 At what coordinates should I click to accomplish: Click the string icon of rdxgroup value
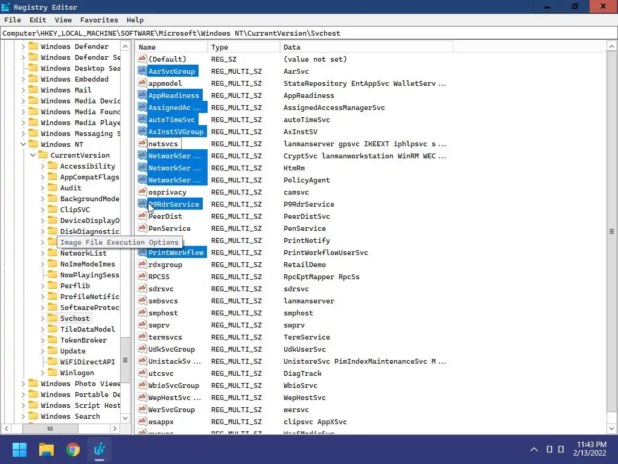click(142, 265)
